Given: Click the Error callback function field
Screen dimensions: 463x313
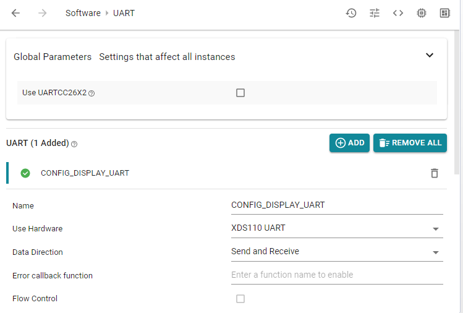Looking at the screenshot, I should click(337, 275).
